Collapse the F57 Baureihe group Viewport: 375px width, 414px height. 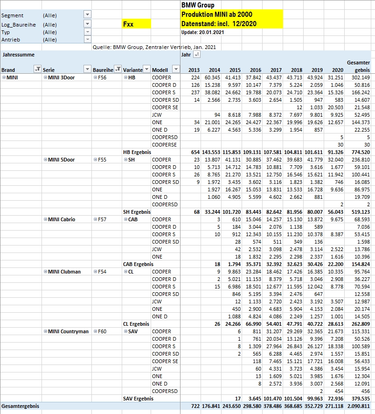click(95, 219)
